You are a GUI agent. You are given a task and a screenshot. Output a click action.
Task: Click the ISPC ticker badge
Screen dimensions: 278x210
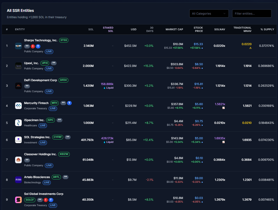[51, 120]
